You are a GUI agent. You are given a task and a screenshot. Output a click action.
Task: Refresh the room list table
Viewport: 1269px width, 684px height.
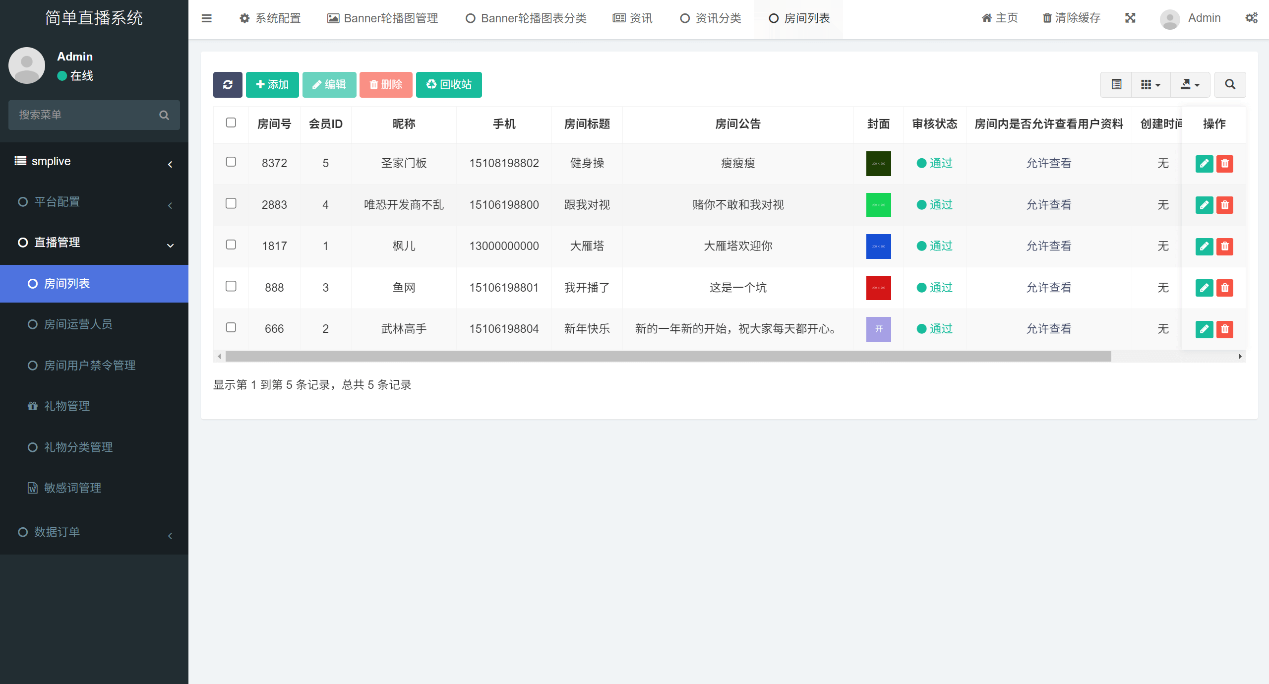228,84
